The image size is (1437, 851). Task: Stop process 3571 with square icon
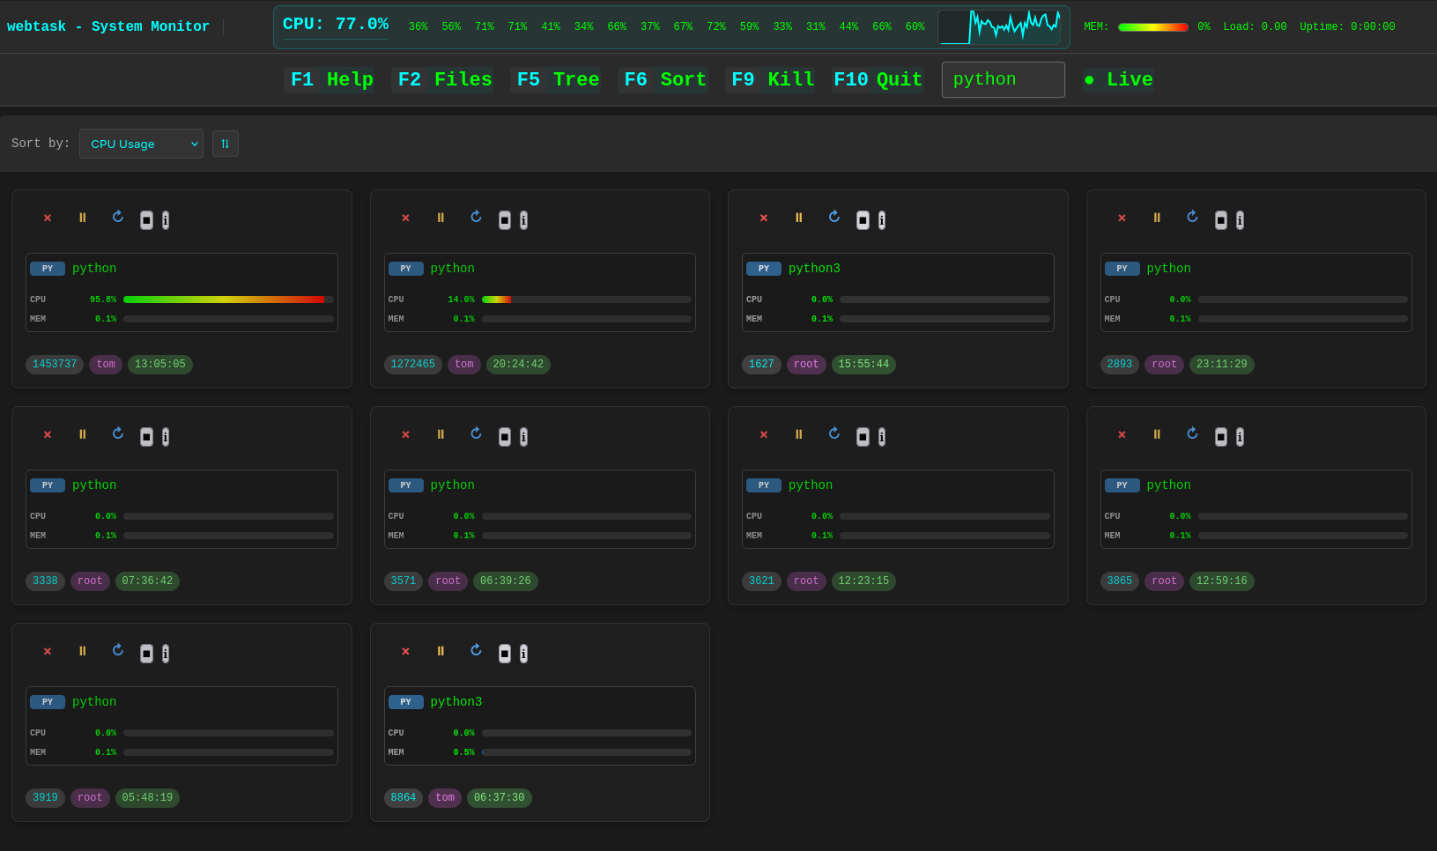click(x=505, y=437)
